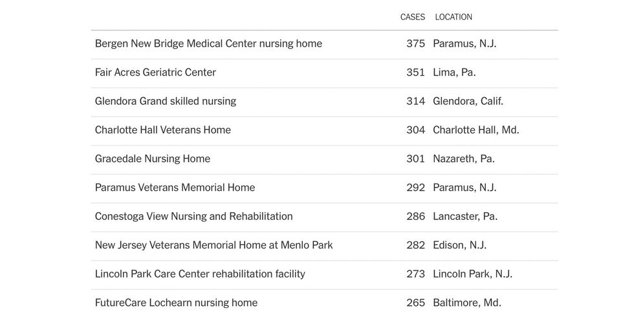The width and height of the screenshot is (634, 326).
Task: Click Glendora Grand skilled nursing entry
Action: 166,101
